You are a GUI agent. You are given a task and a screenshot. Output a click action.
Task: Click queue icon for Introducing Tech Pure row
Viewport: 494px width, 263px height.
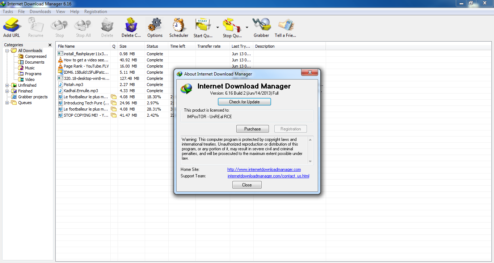114,103
